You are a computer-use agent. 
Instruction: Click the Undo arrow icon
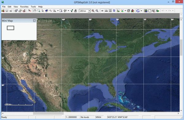(x=163, y=11)
